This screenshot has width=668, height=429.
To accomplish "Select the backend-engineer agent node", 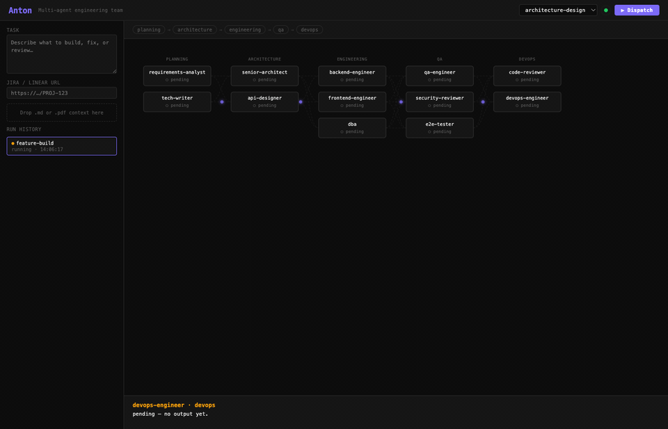I will pyautogui.click(x=352, y=76).
